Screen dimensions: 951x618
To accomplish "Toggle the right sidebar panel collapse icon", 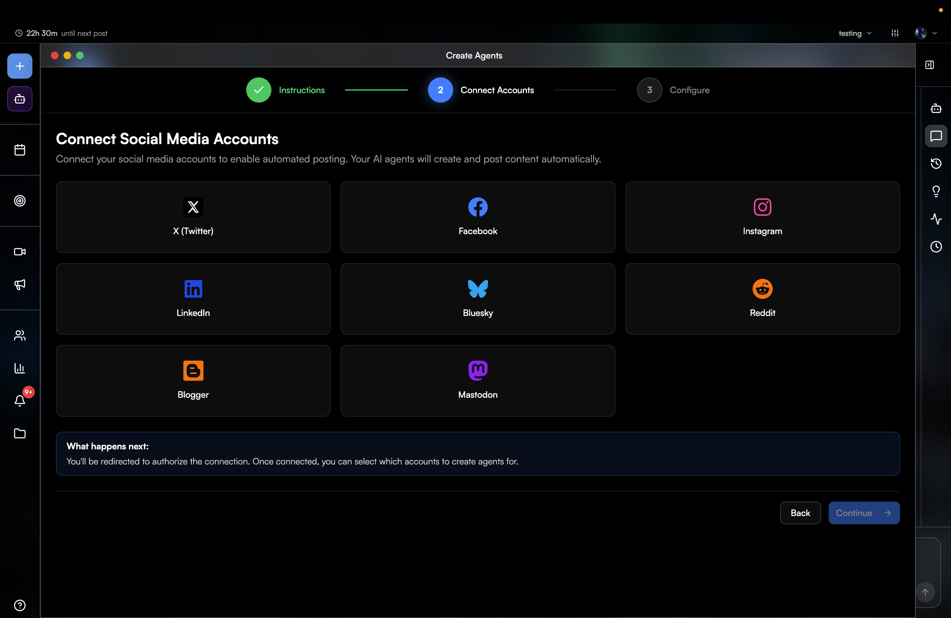I will tap(929, 65).
